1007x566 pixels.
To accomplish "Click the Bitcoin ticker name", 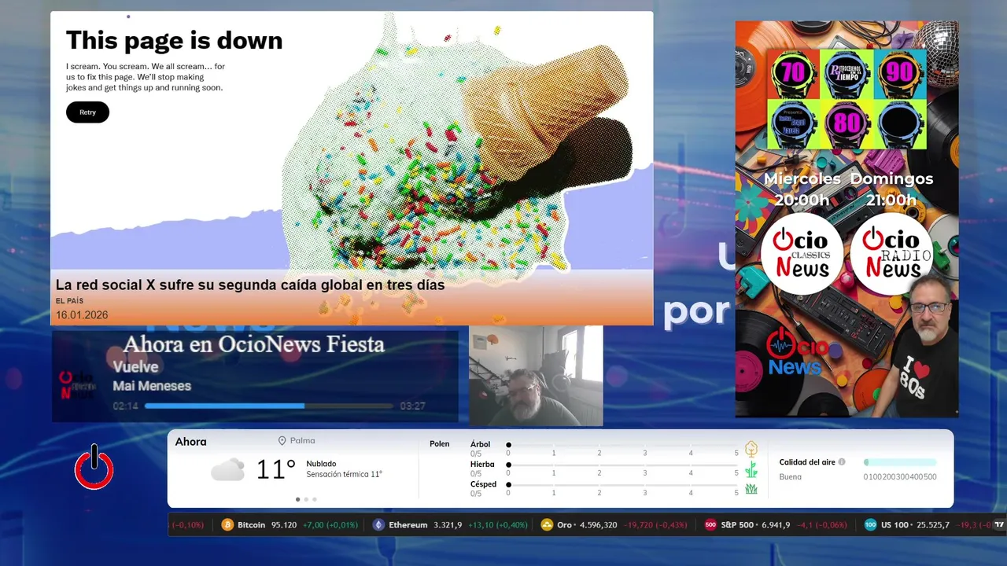I will click(x=252, y=525).
